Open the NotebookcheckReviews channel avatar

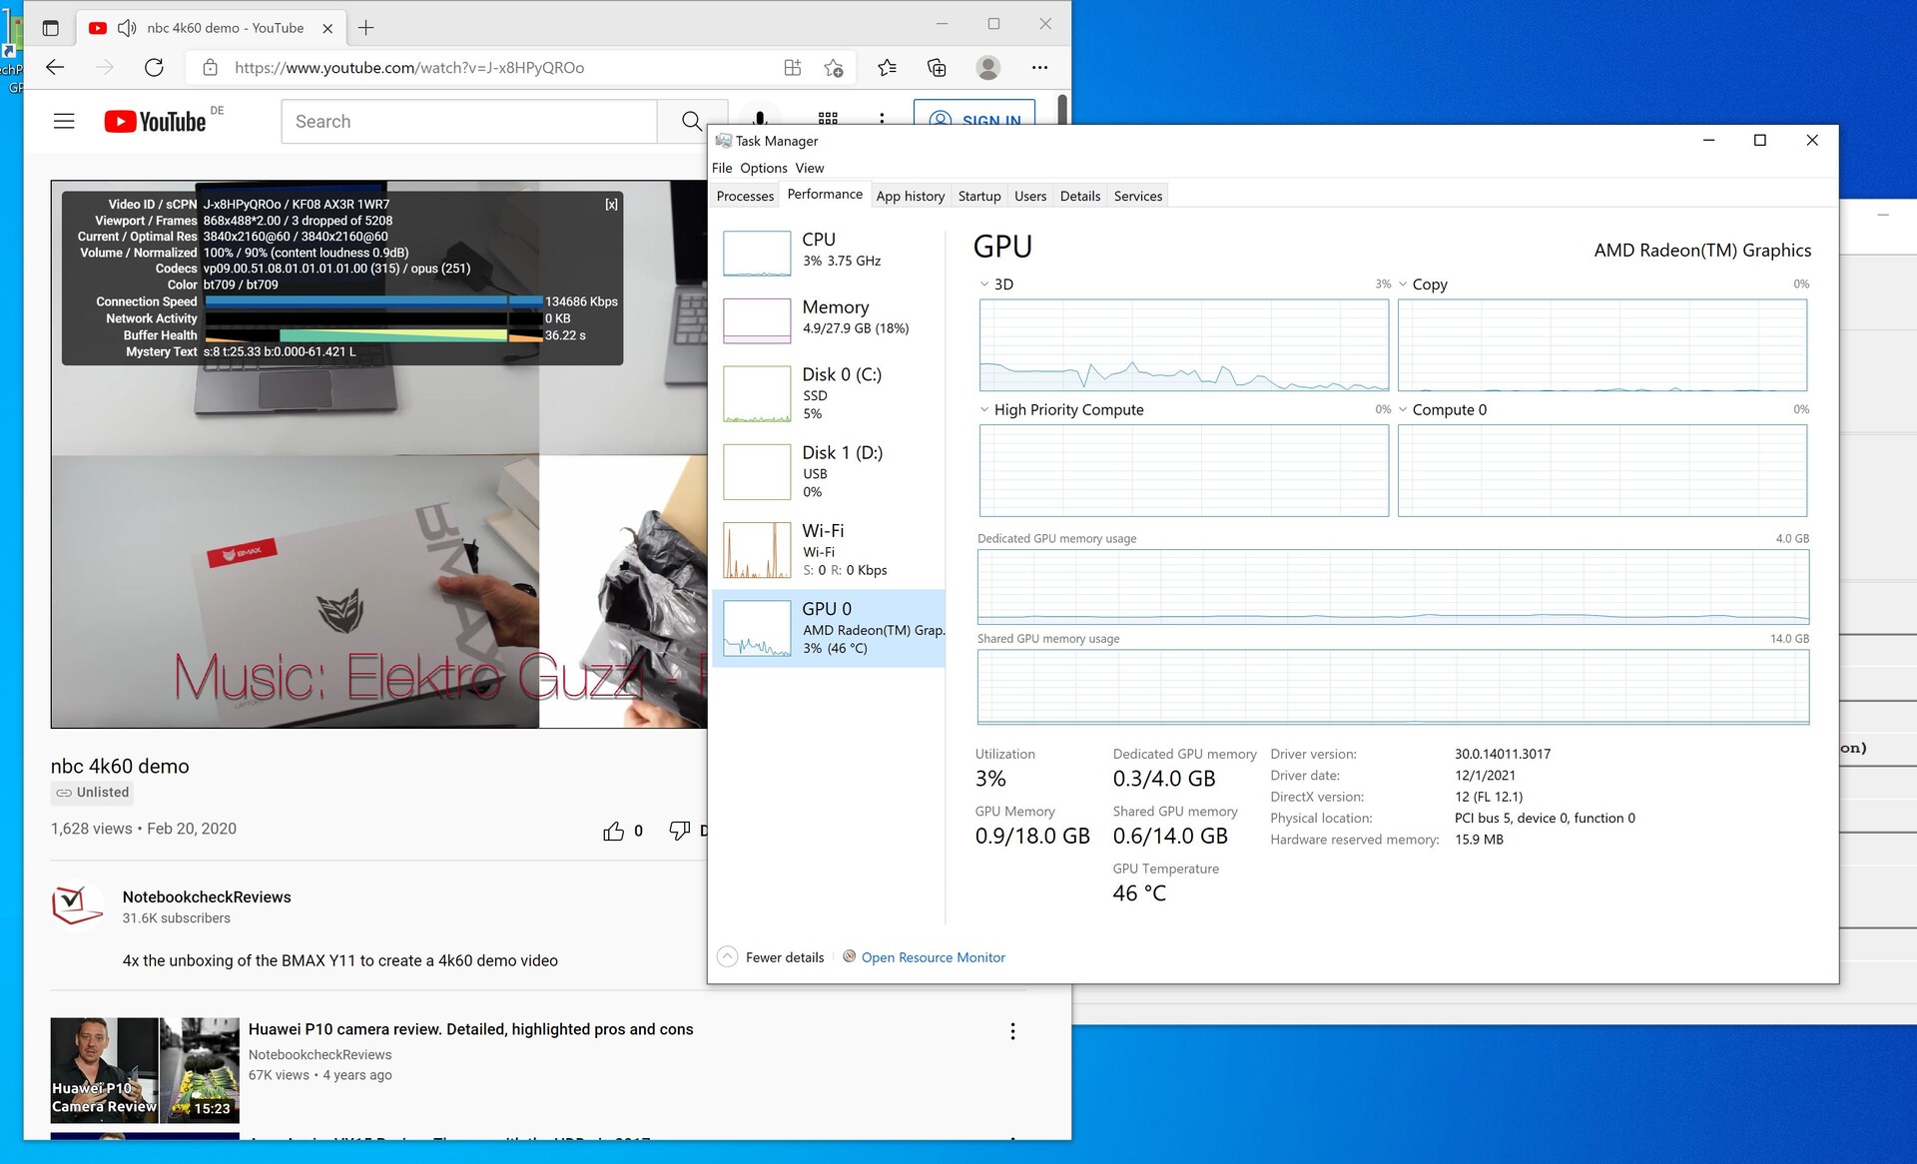coord(77,905)
